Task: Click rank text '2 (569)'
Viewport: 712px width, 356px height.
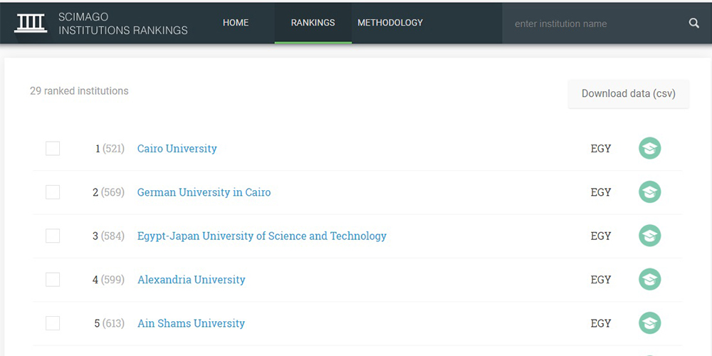Action: tap(108, 192)
